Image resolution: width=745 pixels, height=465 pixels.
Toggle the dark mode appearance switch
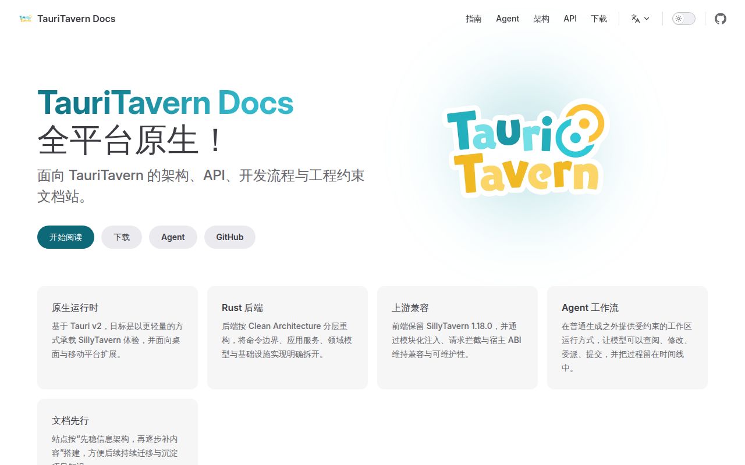pos(684,19)
